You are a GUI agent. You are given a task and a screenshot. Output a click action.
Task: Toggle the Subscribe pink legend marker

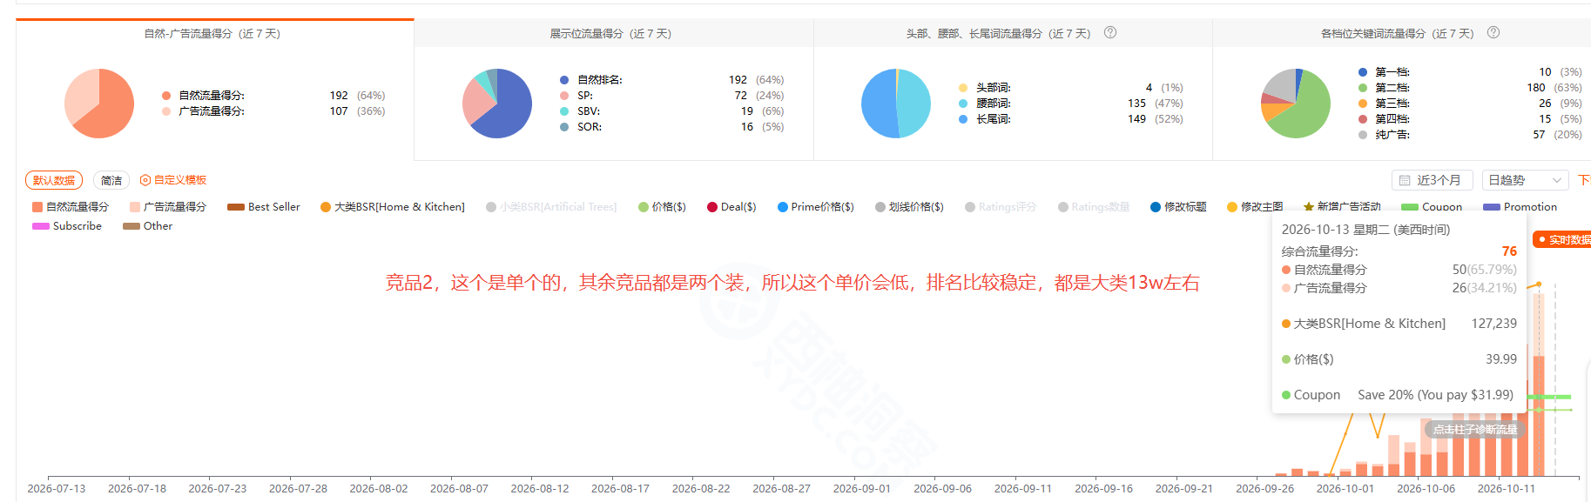tap(41, 226)
